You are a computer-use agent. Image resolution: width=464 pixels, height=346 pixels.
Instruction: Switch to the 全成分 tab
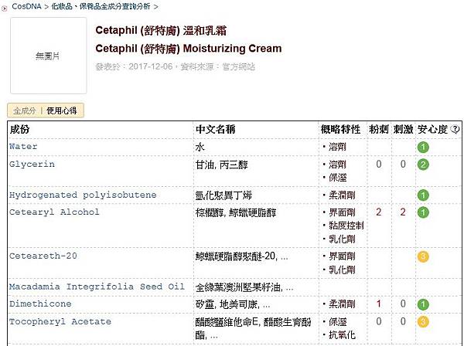(x=24, y=110)
